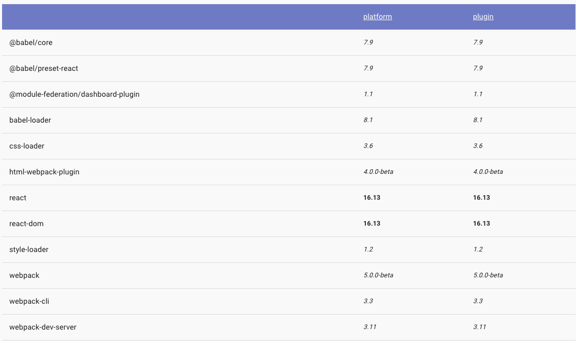Screen dimensions: 576x341
Task: Open the plugin column header link
Action: [483, 17]
